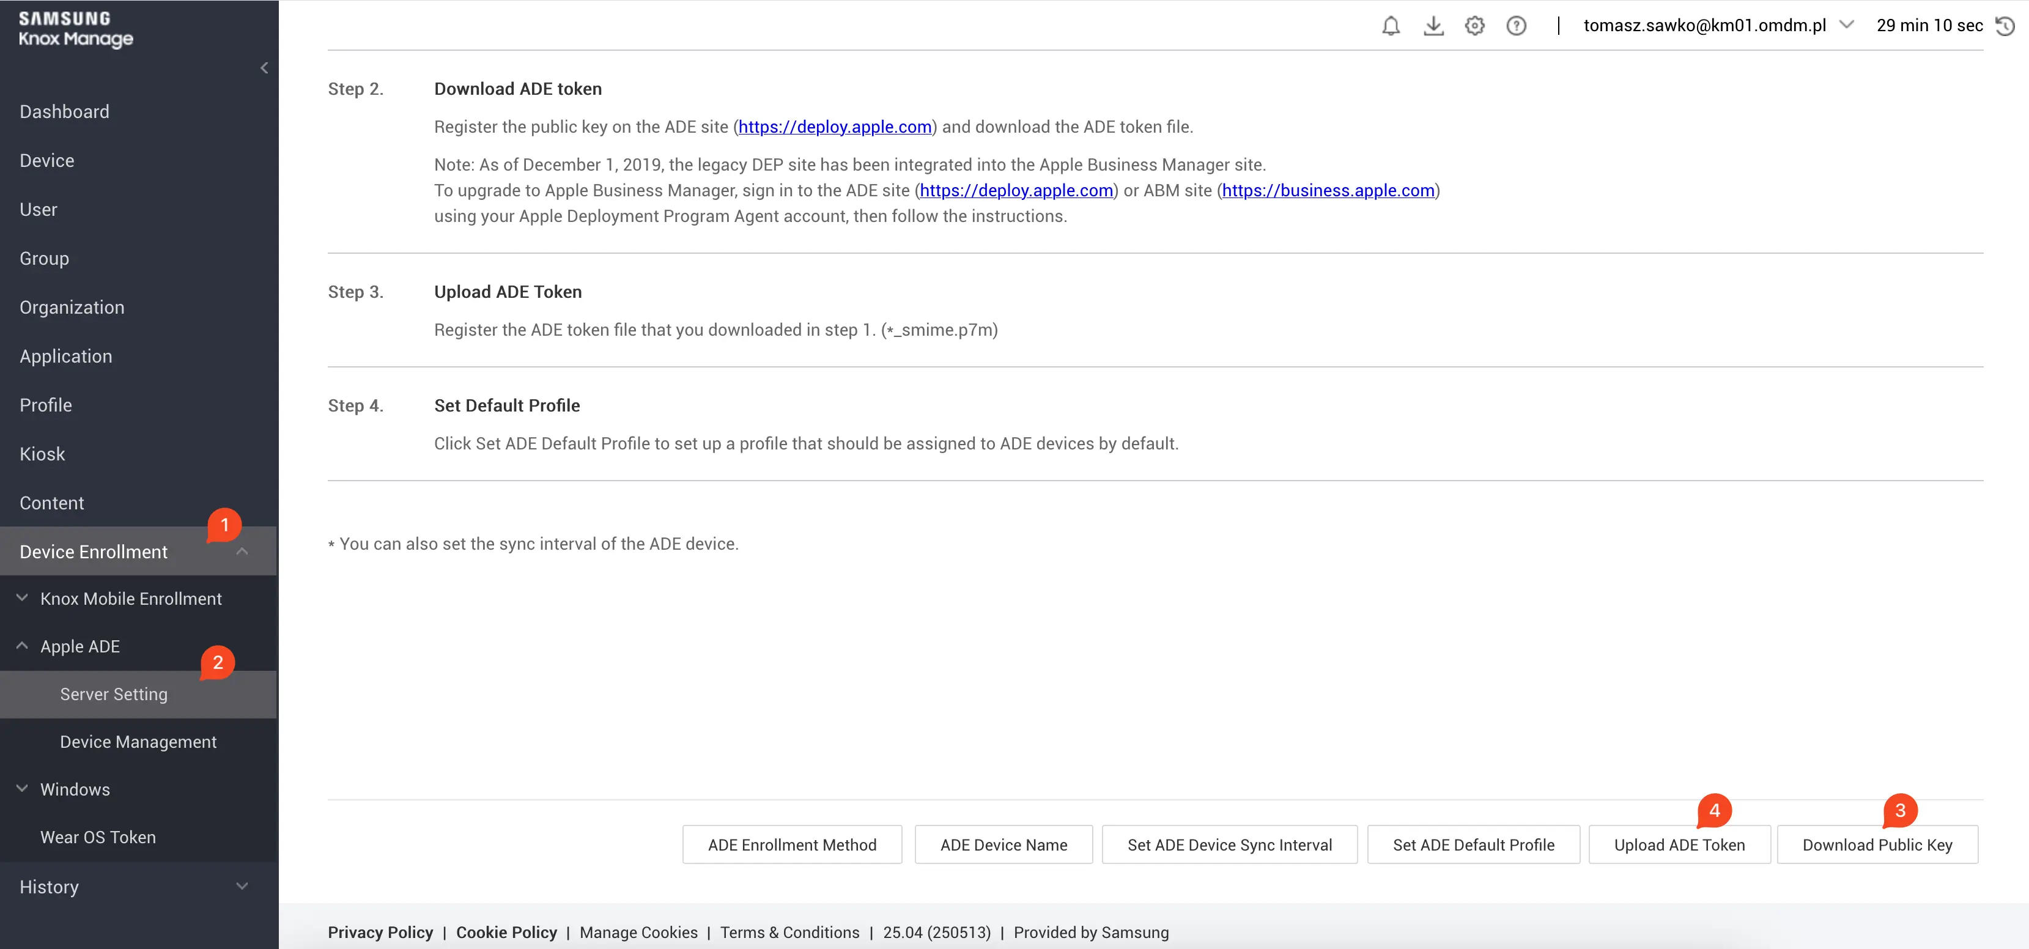The height and width of the screenshot is (949, 2029).
Task: Click Manage Cookies in footer
Action: tap(639, 932)
